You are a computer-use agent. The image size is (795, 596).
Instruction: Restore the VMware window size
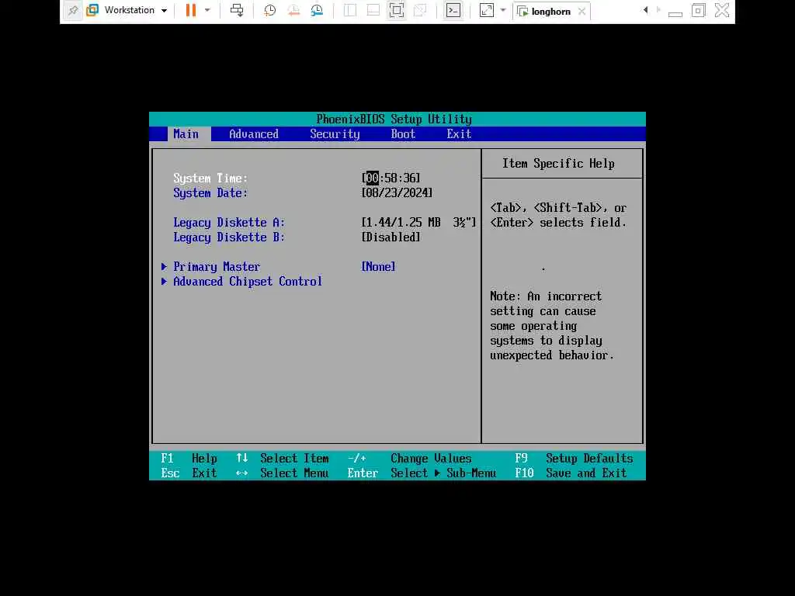(x=698, y=10)
